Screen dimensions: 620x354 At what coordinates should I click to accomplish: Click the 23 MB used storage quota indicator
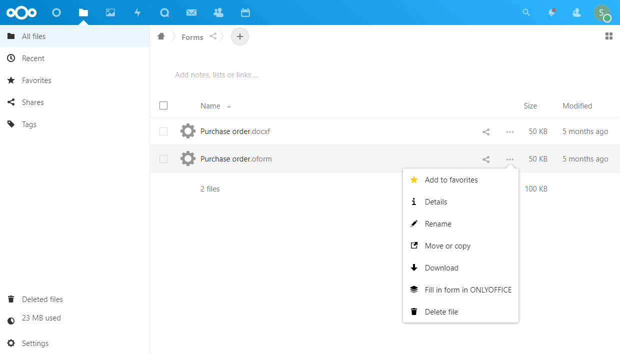pyautogui.click(x=41, y=317)
